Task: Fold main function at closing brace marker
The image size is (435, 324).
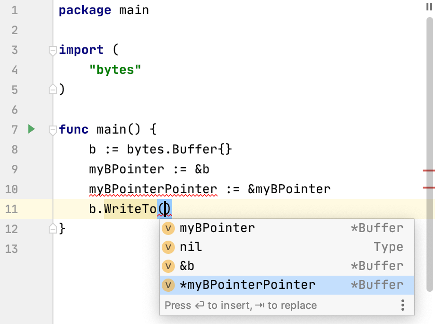Action: [x=52, y=228]
